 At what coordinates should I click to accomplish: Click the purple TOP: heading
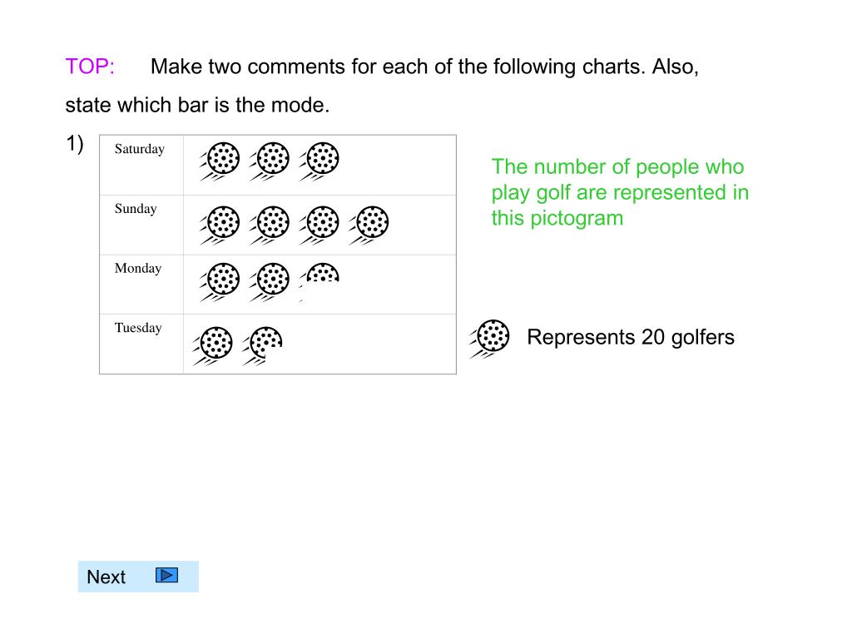click(90, 67)
